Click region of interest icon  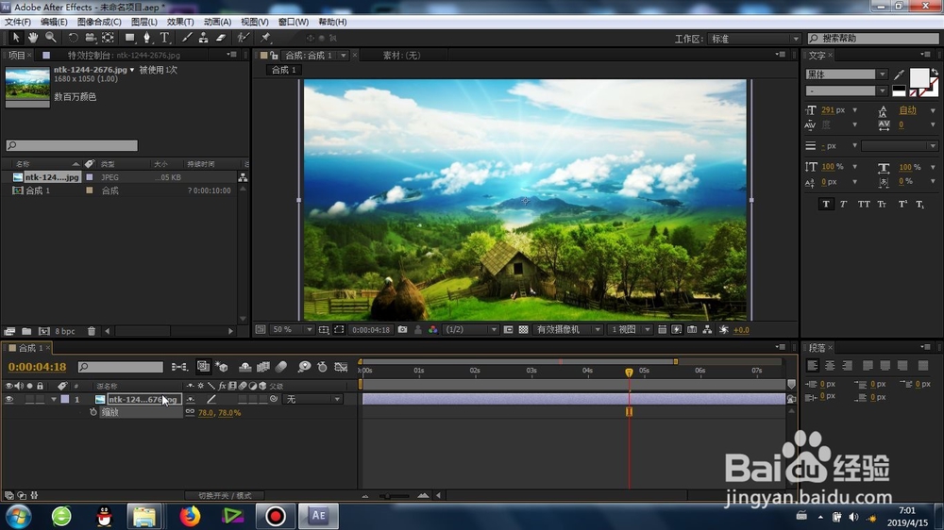[508, 330]
